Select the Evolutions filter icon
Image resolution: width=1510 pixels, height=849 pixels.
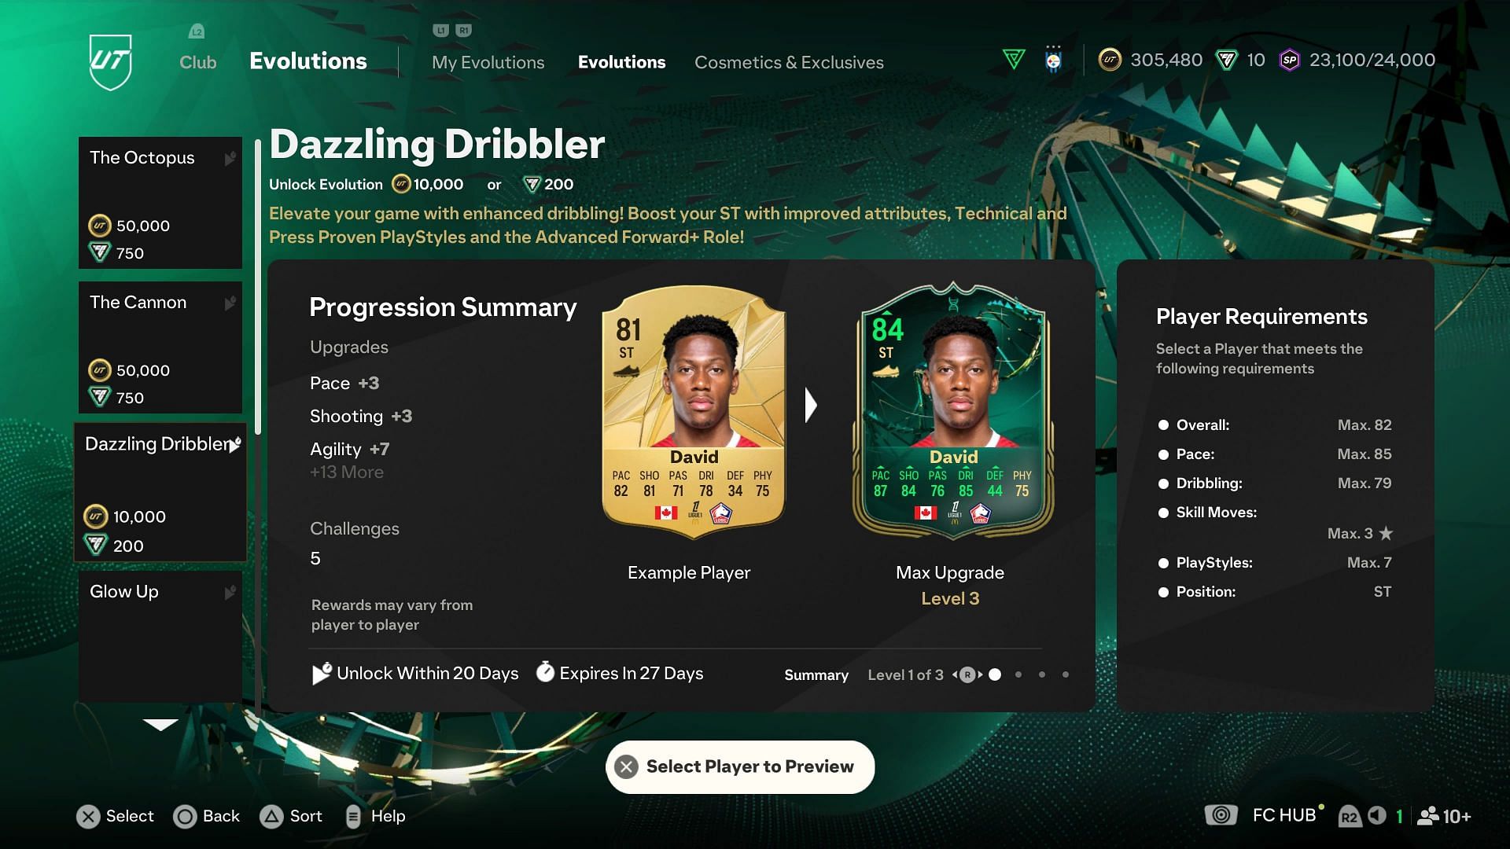pyautogui.click(x=1015, y=59)
